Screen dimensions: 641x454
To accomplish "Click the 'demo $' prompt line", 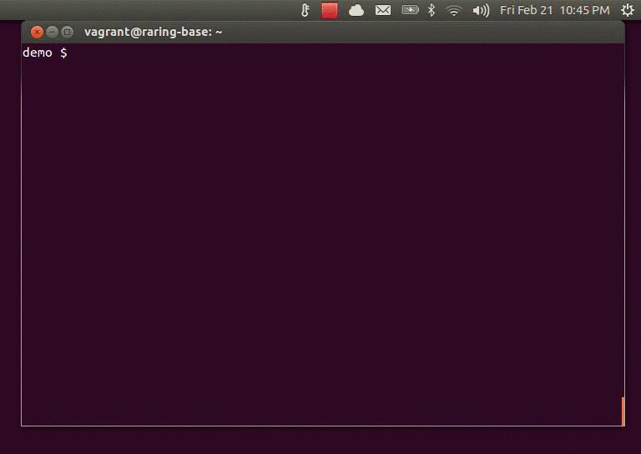I will point(45,53).
